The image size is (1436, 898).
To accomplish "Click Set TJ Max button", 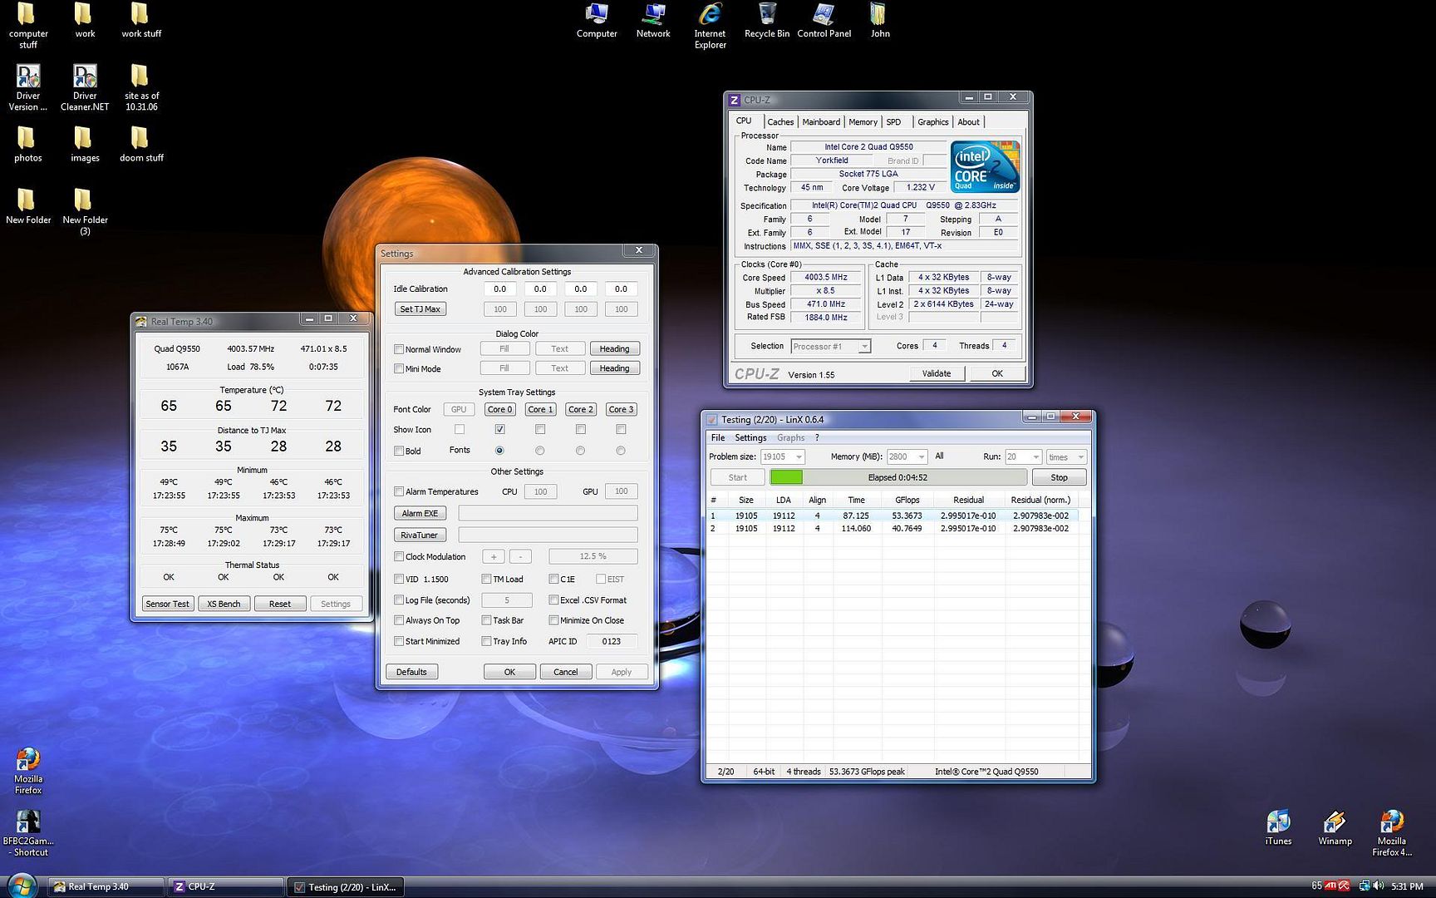I will [420, 308].
